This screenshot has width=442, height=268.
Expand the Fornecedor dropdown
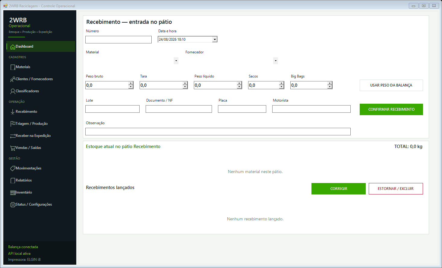[276, 61]
